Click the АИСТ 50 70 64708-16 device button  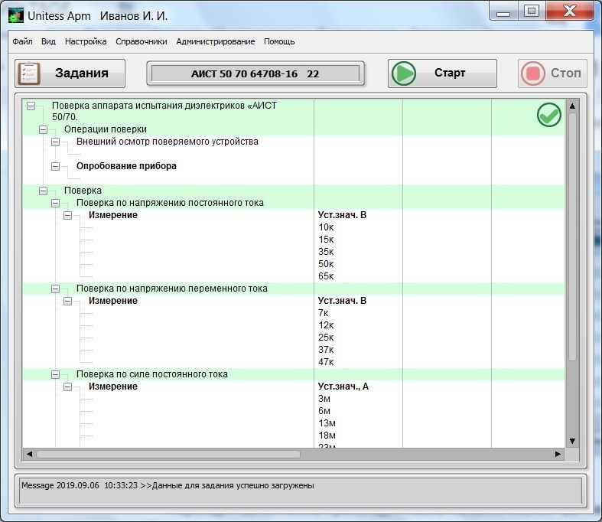[255, 73]
